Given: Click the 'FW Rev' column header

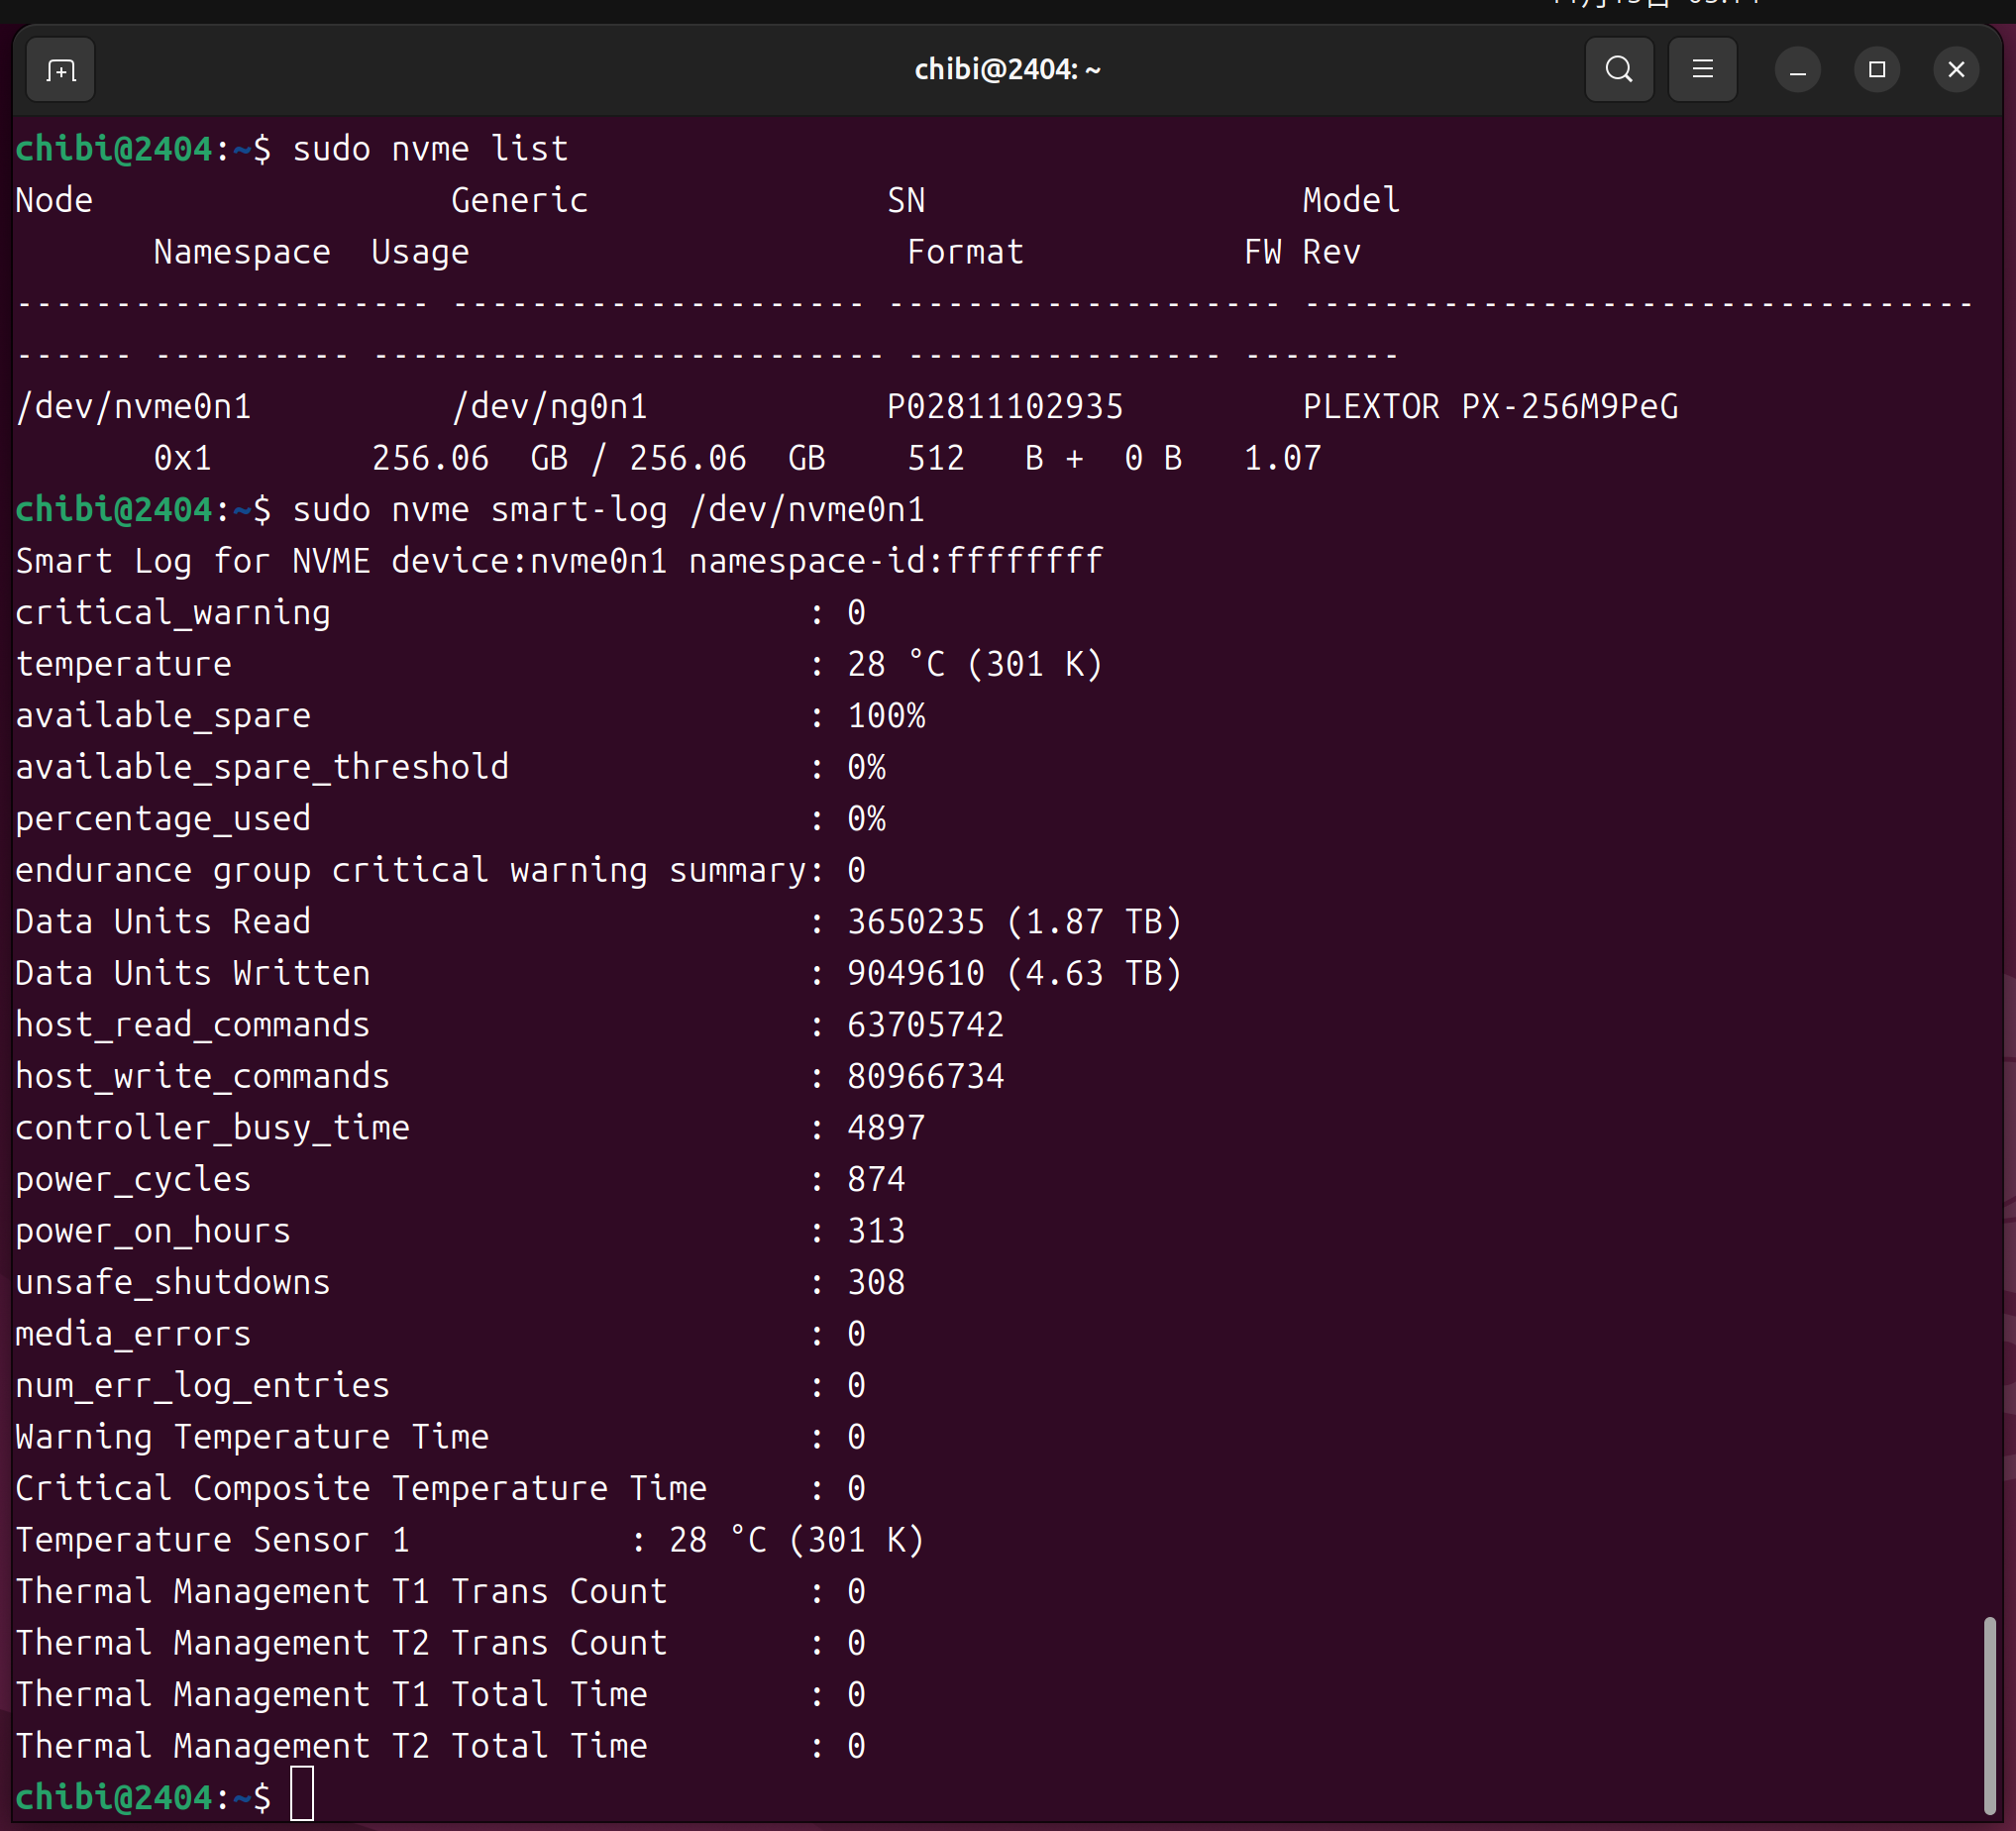Looking at the screenshot, I should click(1302, 252).
